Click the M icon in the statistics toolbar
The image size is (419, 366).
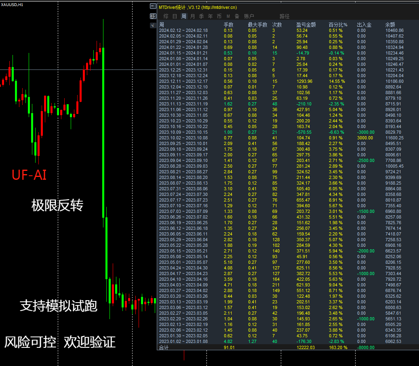coord(228,16)
